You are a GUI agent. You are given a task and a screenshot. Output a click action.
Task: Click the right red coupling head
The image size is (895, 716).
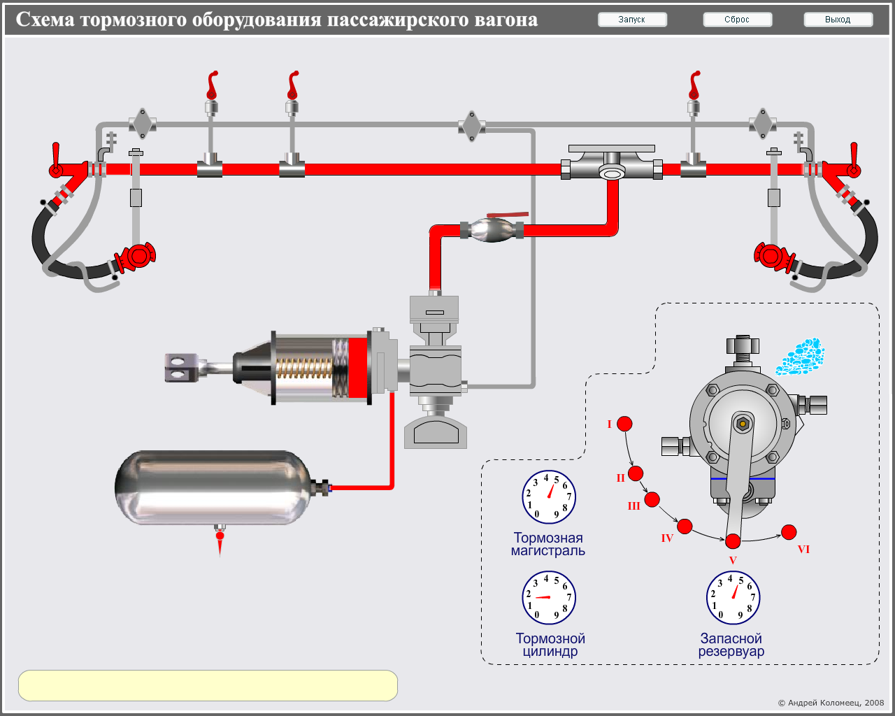click(x=775, y=257)
